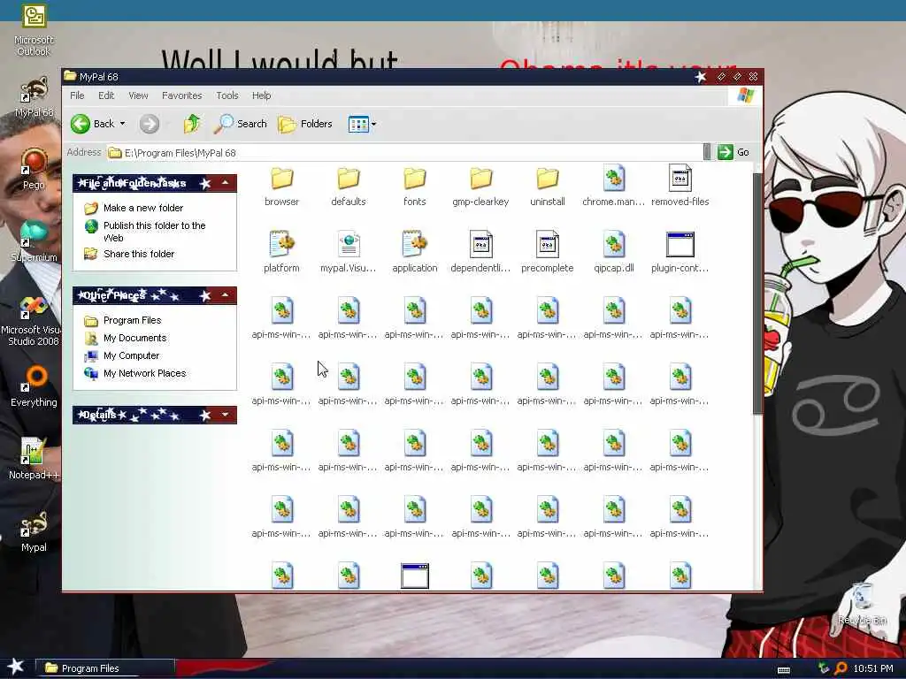Click the Search toolbar button
Screen dimensions: 906x679
coord(241,124)
